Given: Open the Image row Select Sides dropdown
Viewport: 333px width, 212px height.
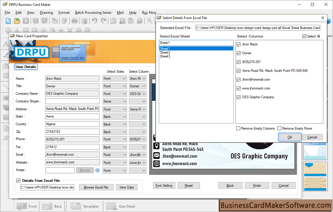Looking at the screenshot, I should pos(115,171).
